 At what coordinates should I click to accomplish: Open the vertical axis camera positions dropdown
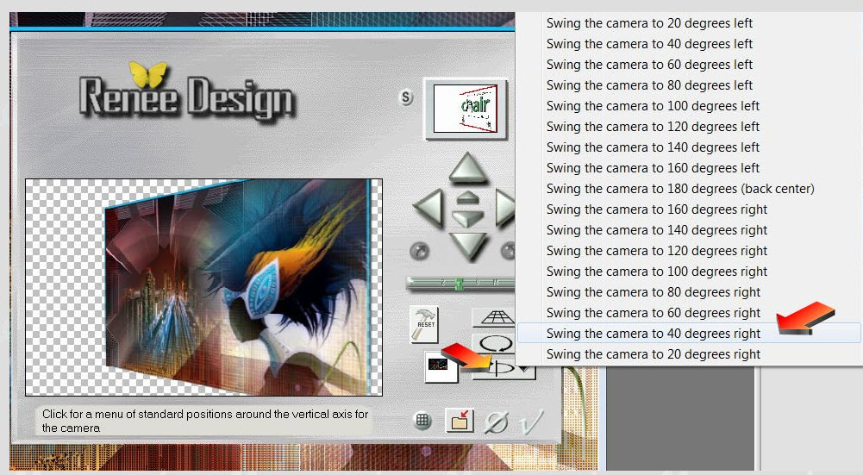[503, 367]
